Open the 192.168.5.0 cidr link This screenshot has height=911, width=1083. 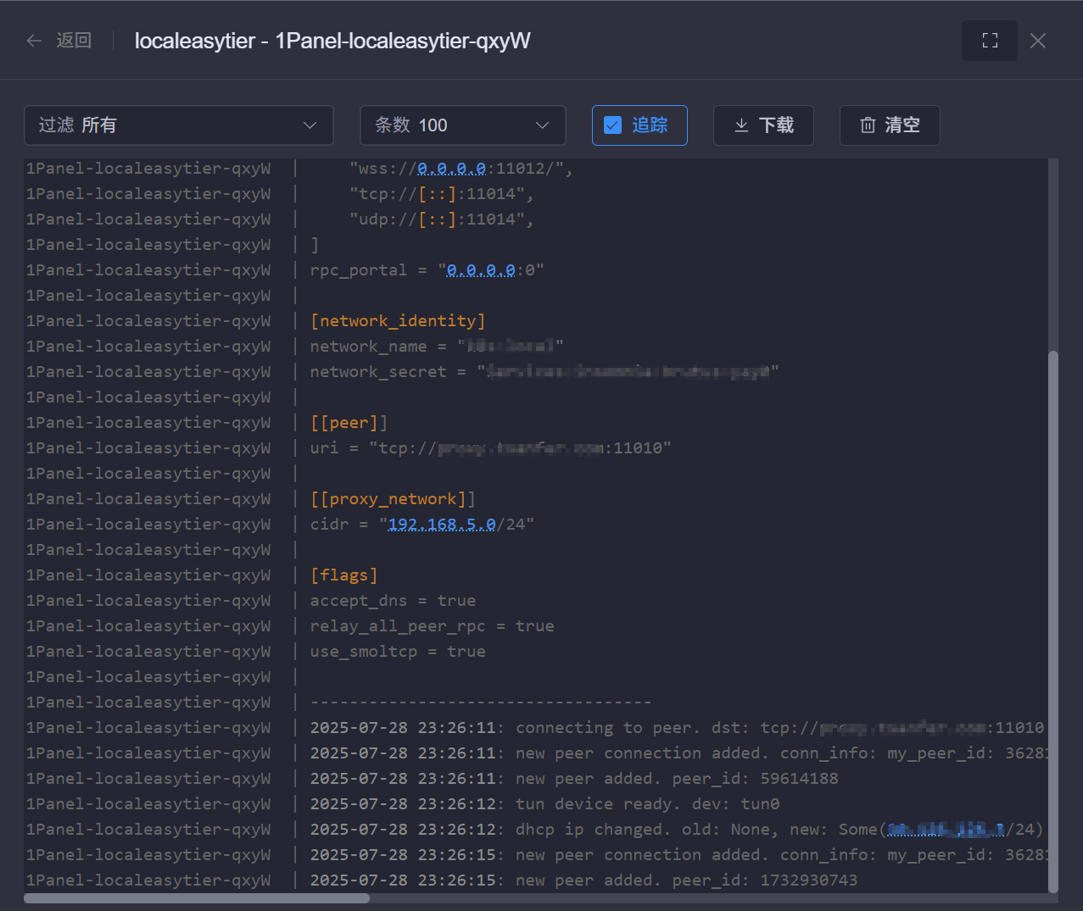pyautogui.click(x=441, y=525)
